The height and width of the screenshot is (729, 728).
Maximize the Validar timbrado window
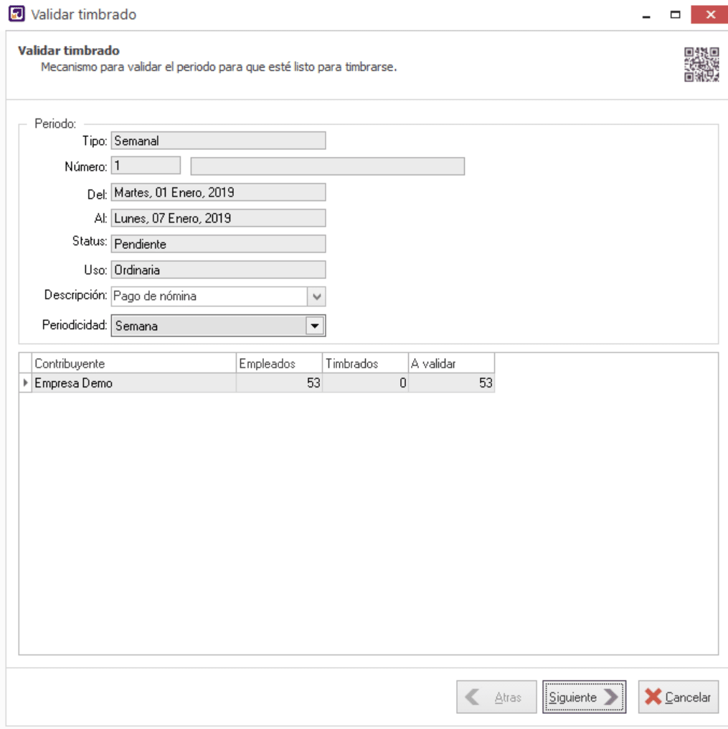point(675,14)
